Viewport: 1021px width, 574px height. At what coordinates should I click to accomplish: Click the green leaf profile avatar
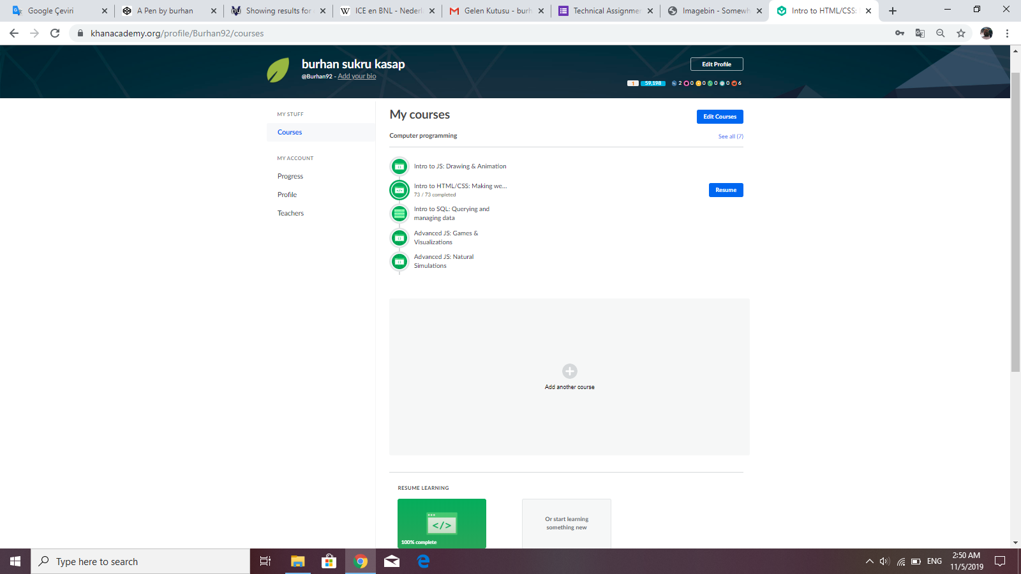click(278, 70)
